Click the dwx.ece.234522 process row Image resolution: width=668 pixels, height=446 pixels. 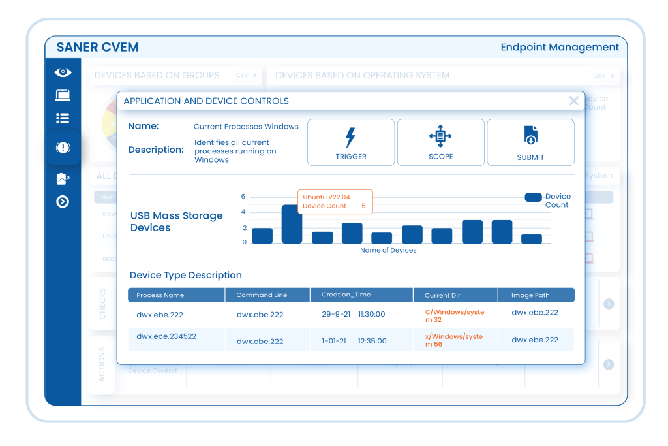(x=166, y=337)
